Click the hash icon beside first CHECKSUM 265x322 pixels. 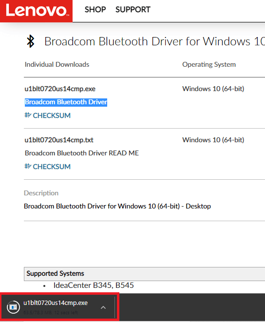[x=28, y=115]
